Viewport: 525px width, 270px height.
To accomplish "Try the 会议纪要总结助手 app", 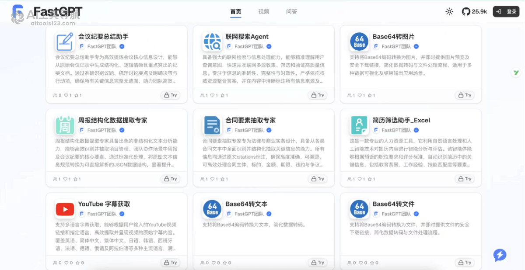I will click(x=171, y=95).
